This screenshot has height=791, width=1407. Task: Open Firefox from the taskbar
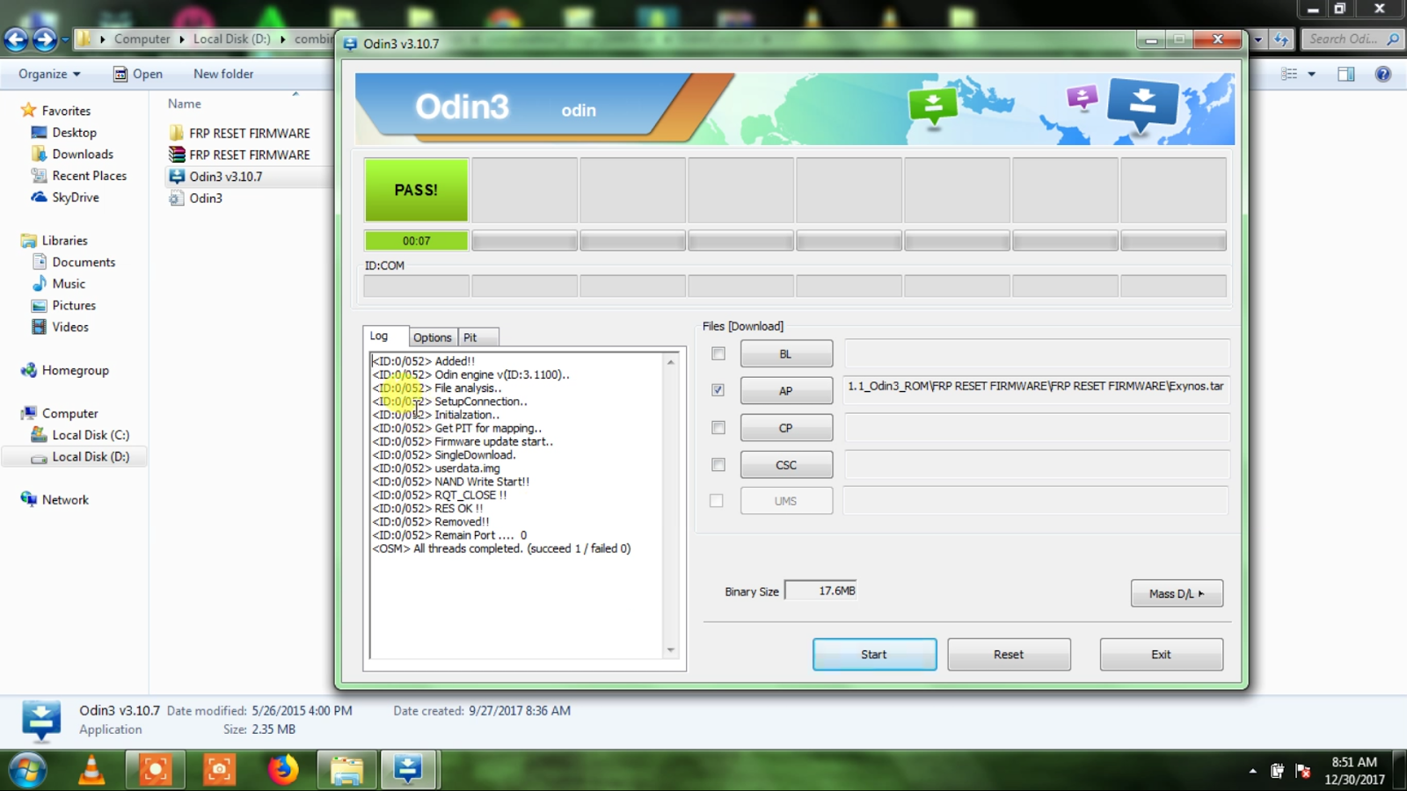[x=283, y=770]
